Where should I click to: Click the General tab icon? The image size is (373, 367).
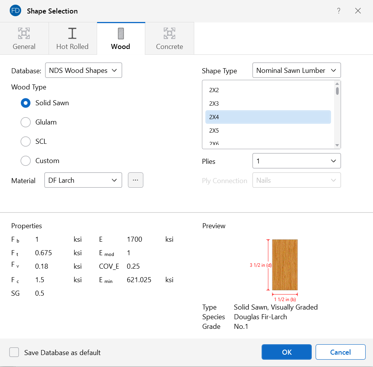(x=24, y=34)
